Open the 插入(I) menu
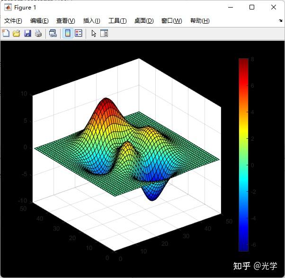Viewport: 285px width, 278px height. pos(92,21)
